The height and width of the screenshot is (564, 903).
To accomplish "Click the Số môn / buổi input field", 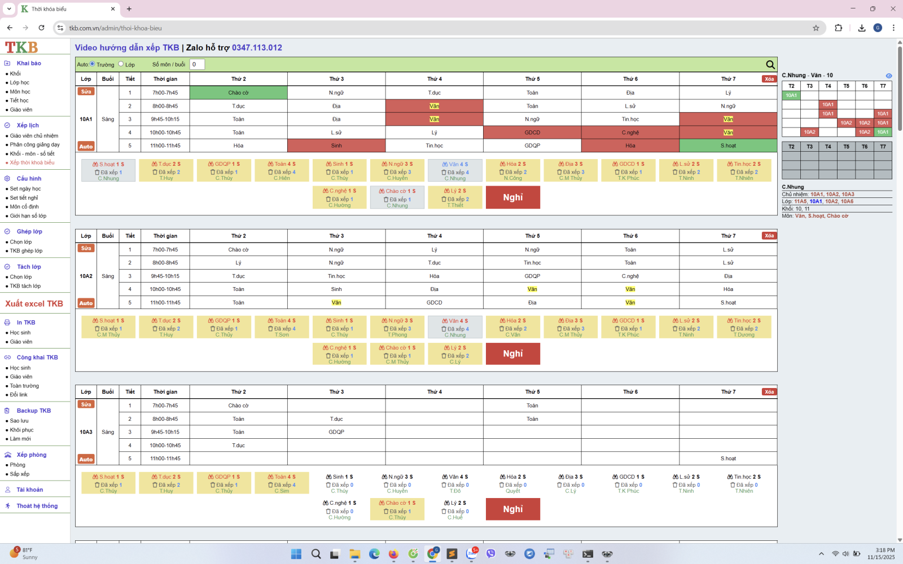I will click(x=196, y=64).
